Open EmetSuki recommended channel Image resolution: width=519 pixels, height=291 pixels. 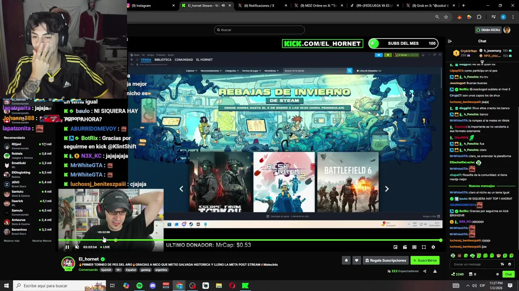28,165
